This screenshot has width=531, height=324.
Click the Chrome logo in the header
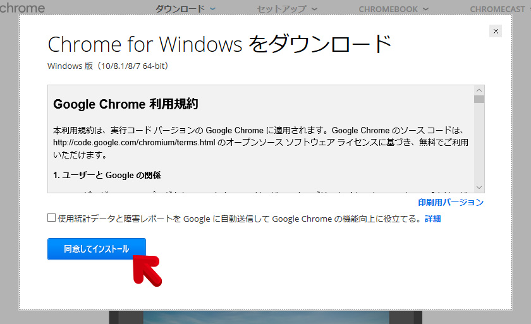[x=22, y=8]
